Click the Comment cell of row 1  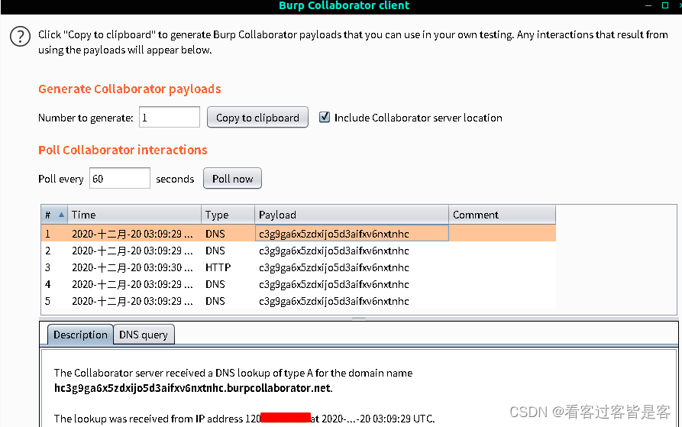pyautogui.click(x=502, y=234)
